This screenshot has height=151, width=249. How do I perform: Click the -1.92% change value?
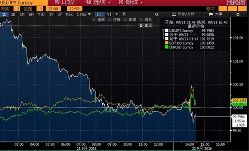click(x=240, y=125)
